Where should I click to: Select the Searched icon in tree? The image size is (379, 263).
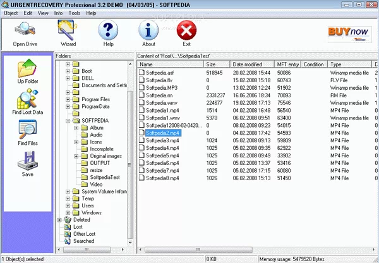pos(67,241)
